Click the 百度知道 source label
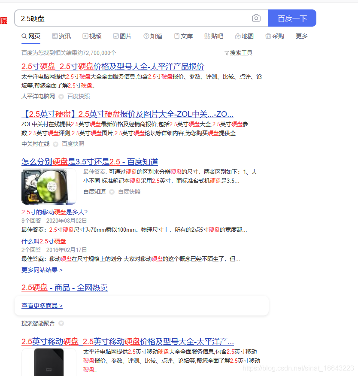Screen dimensions: 358x376 [94, 191]
